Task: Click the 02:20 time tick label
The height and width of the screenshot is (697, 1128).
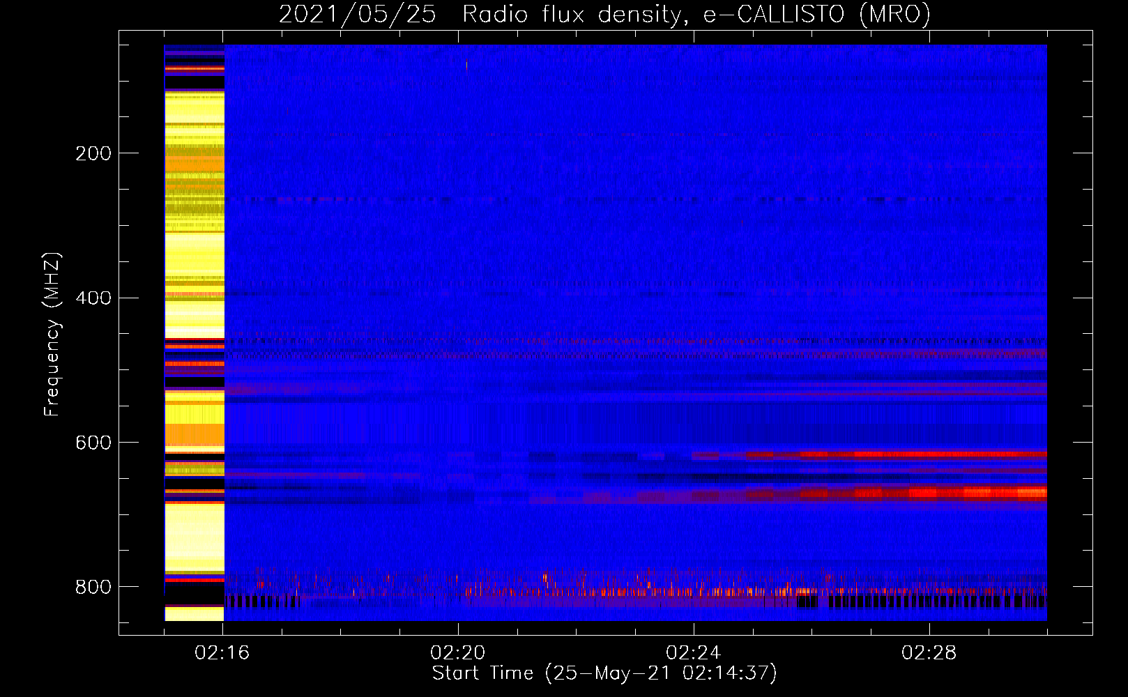Action: click(x=458, y=653)
